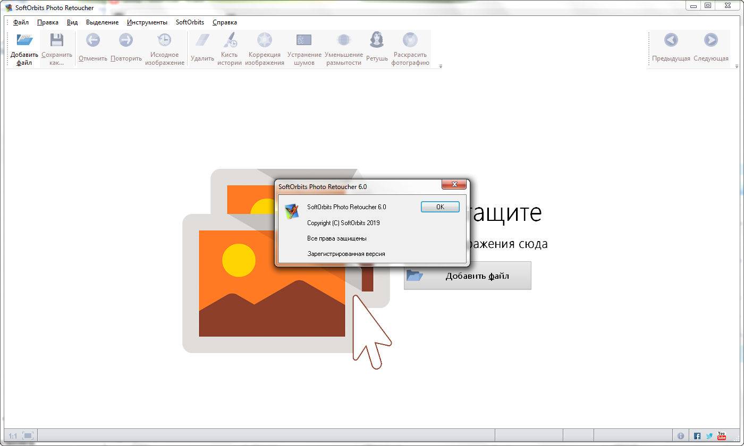Click the Добавить файл toolbar icon
744x446 pixels.
click(x=24, y=40)
